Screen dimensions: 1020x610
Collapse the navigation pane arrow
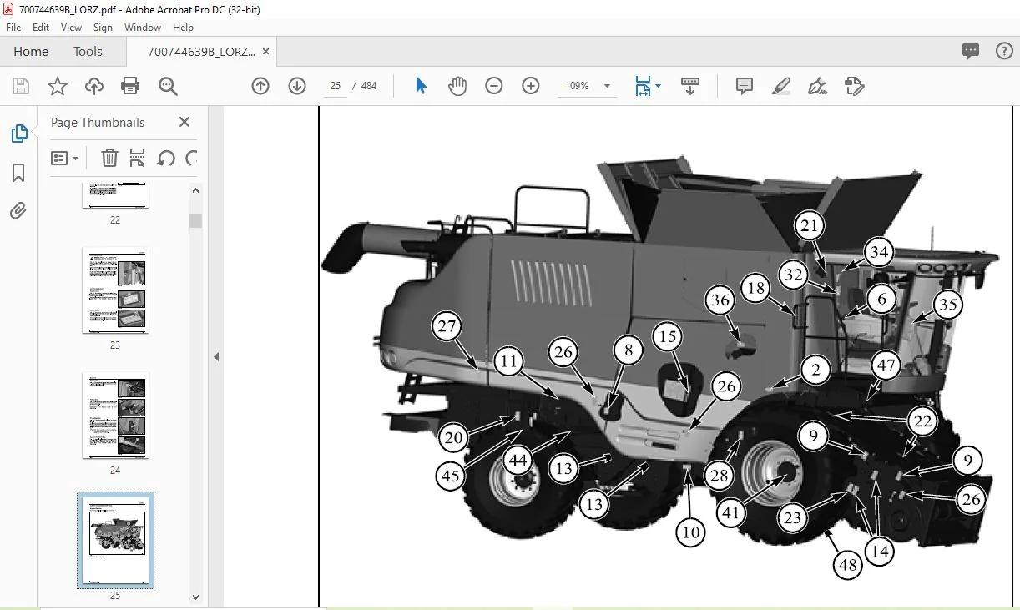tap(215, 357)
